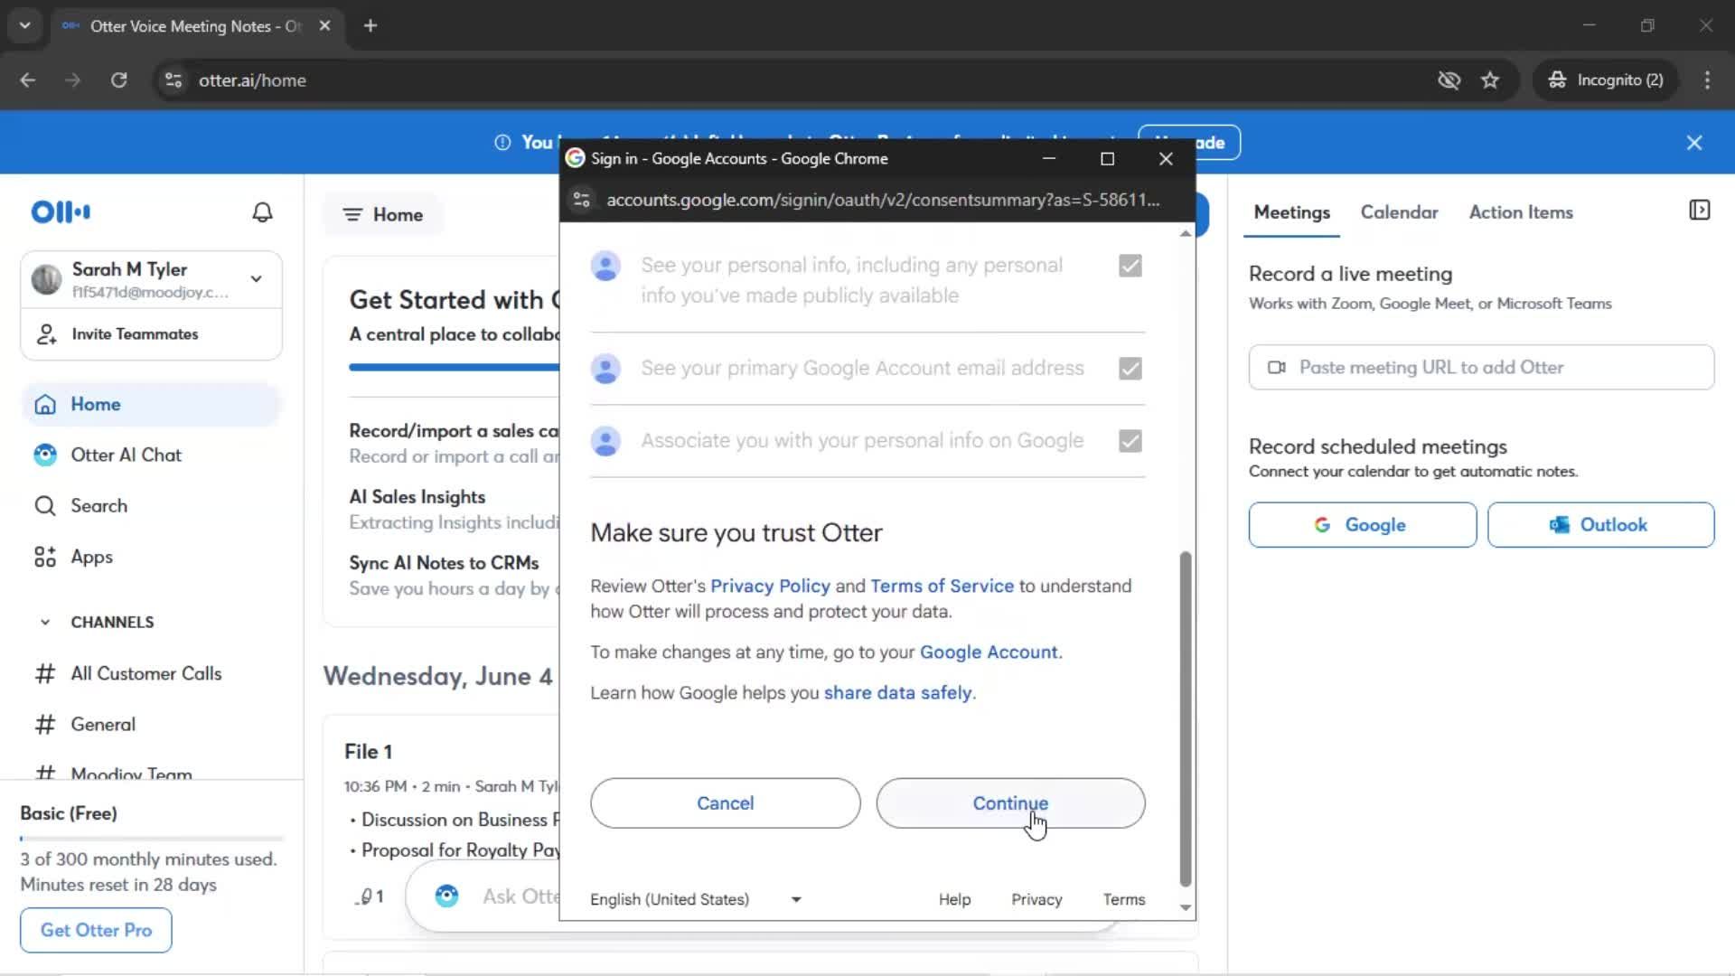Open the Google Account link
1735x976 pixels.
(989, 652)
